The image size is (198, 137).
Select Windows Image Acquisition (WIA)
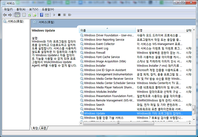[x=136, y=61]
